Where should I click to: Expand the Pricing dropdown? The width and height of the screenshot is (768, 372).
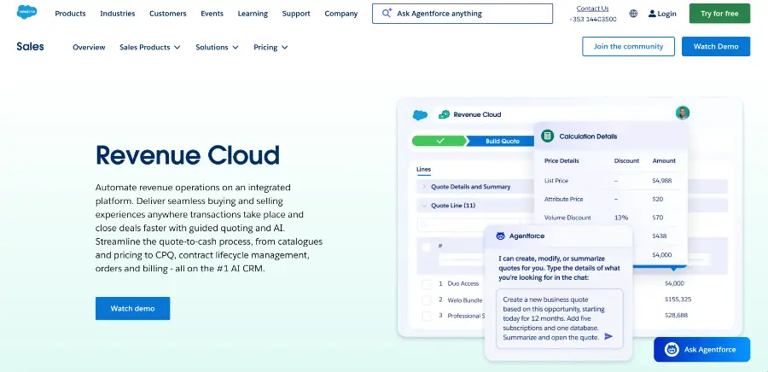271,47
